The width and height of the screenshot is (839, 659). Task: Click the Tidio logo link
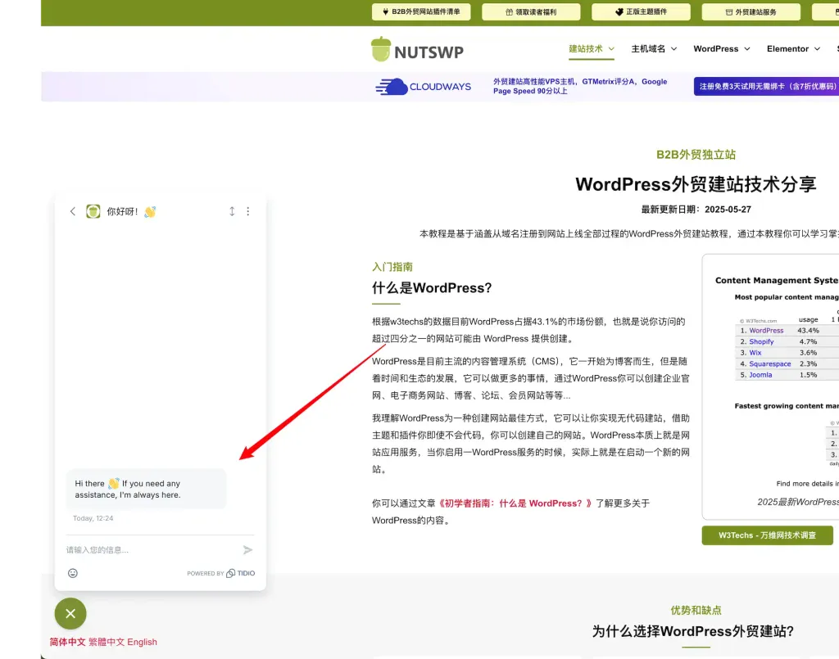(240, 573)
